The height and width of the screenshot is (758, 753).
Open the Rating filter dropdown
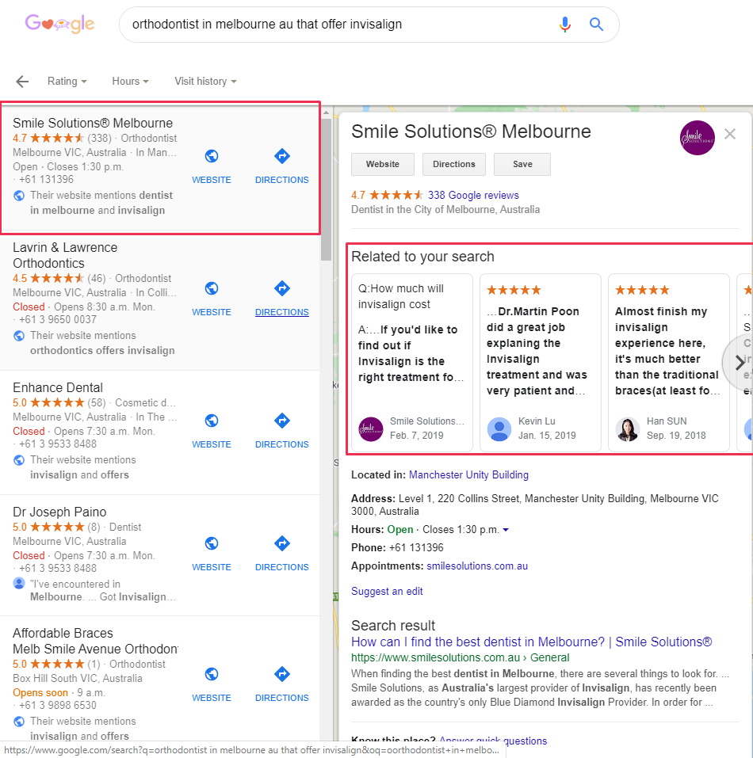(67, 82)
